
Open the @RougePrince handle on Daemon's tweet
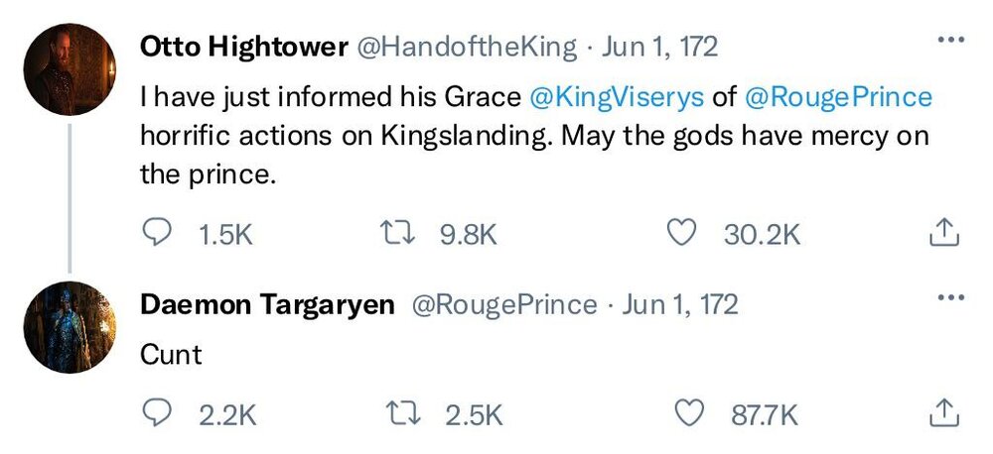(503, 304)
